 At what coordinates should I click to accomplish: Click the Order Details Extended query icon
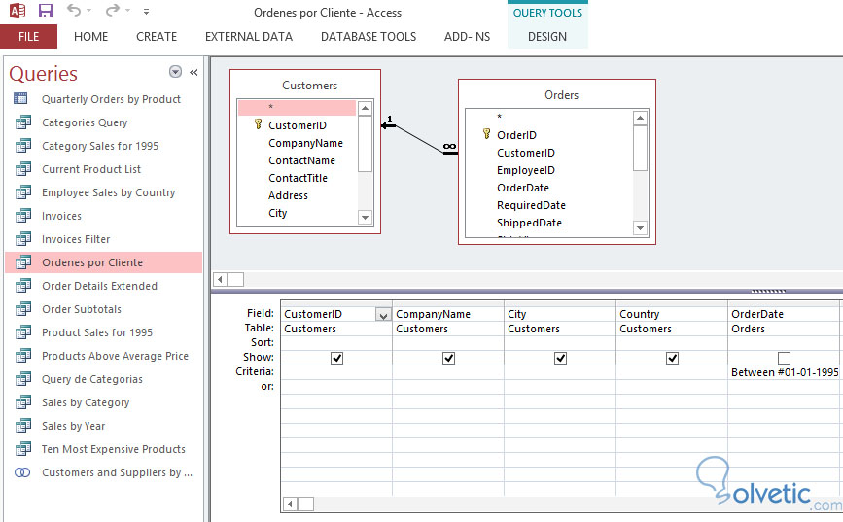22,286
